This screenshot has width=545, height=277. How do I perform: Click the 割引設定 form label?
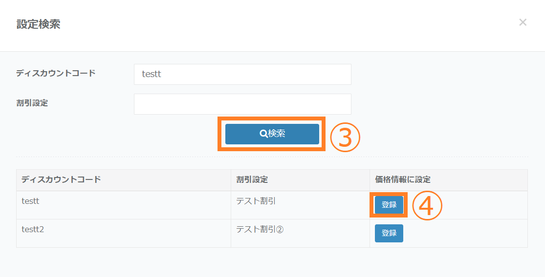tap(32, 103)
